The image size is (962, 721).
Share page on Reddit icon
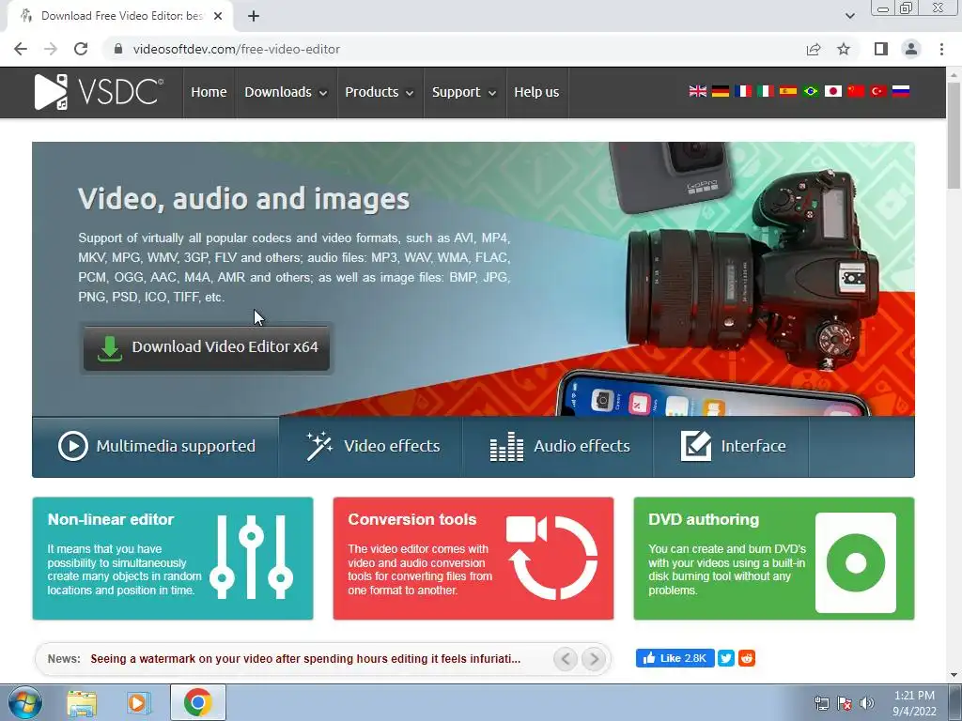[747, 658]
